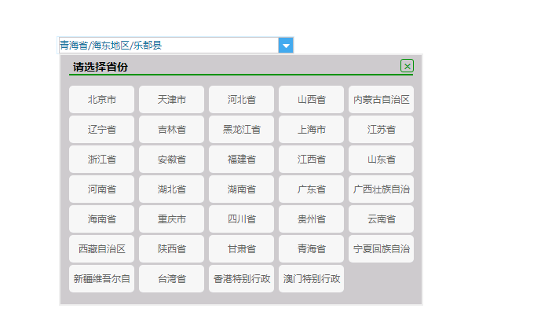The width and height of the screenshot is (541, 327).
Task: Select 澳门特别行政 option
Action: [x=311, y=279]
